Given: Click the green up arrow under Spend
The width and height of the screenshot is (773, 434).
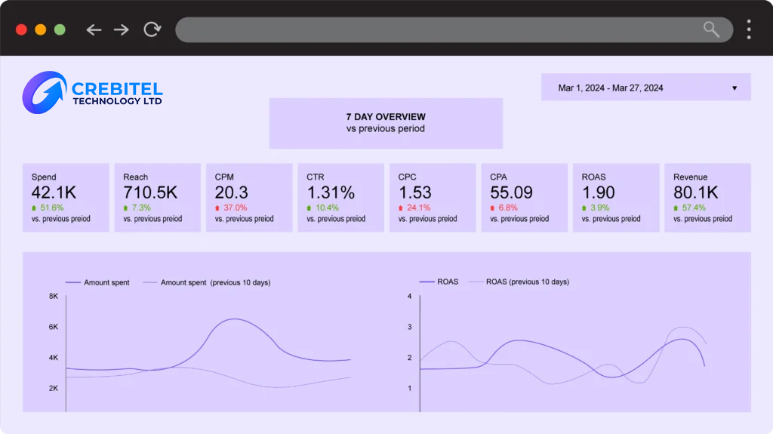Looking at the screenshot, I should coord(34,208).
